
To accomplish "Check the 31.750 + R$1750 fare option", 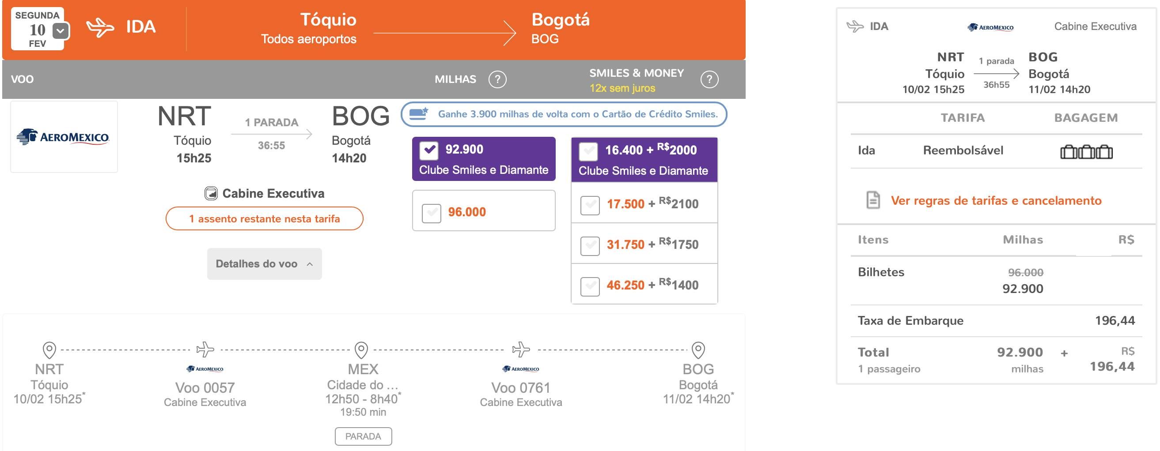I will click(590, 245).
